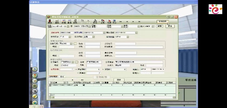227x108 pixels.
Task: Click the grid's last-row arrow
Action: tap(82, 80)
